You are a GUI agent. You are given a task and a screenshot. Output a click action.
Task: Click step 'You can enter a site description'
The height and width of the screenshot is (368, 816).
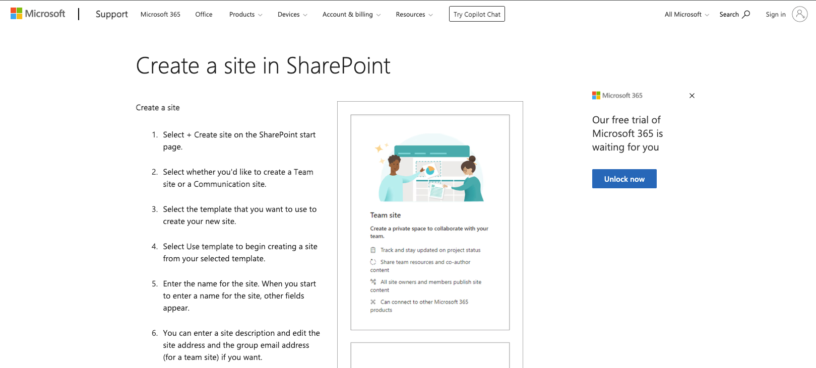241,345
